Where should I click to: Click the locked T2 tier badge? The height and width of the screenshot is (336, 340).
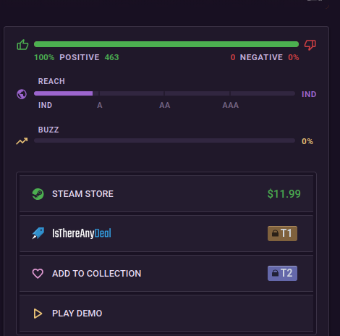click(x=282, y=273)
